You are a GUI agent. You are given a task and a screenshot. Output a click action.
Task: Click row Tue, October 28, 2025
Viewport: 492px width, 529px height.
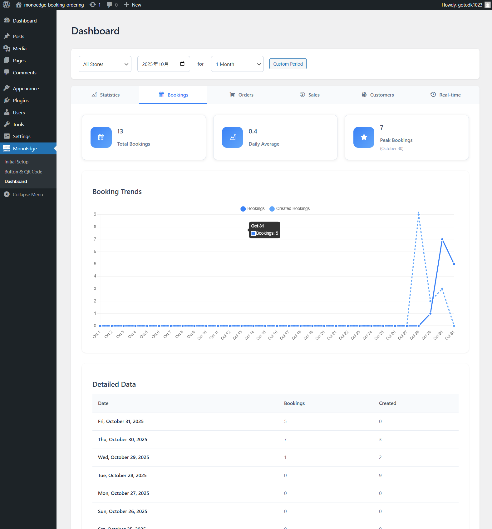[x=276, y=475]
